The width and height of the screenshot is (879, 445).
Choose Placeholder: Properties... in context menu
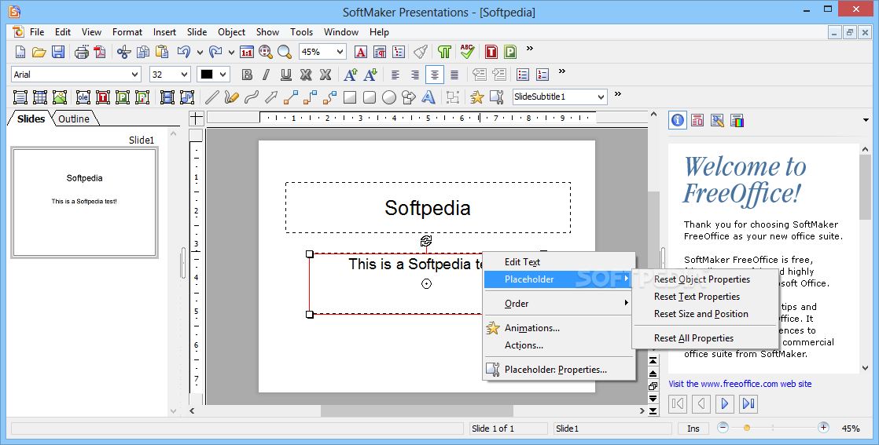[559, 370]
